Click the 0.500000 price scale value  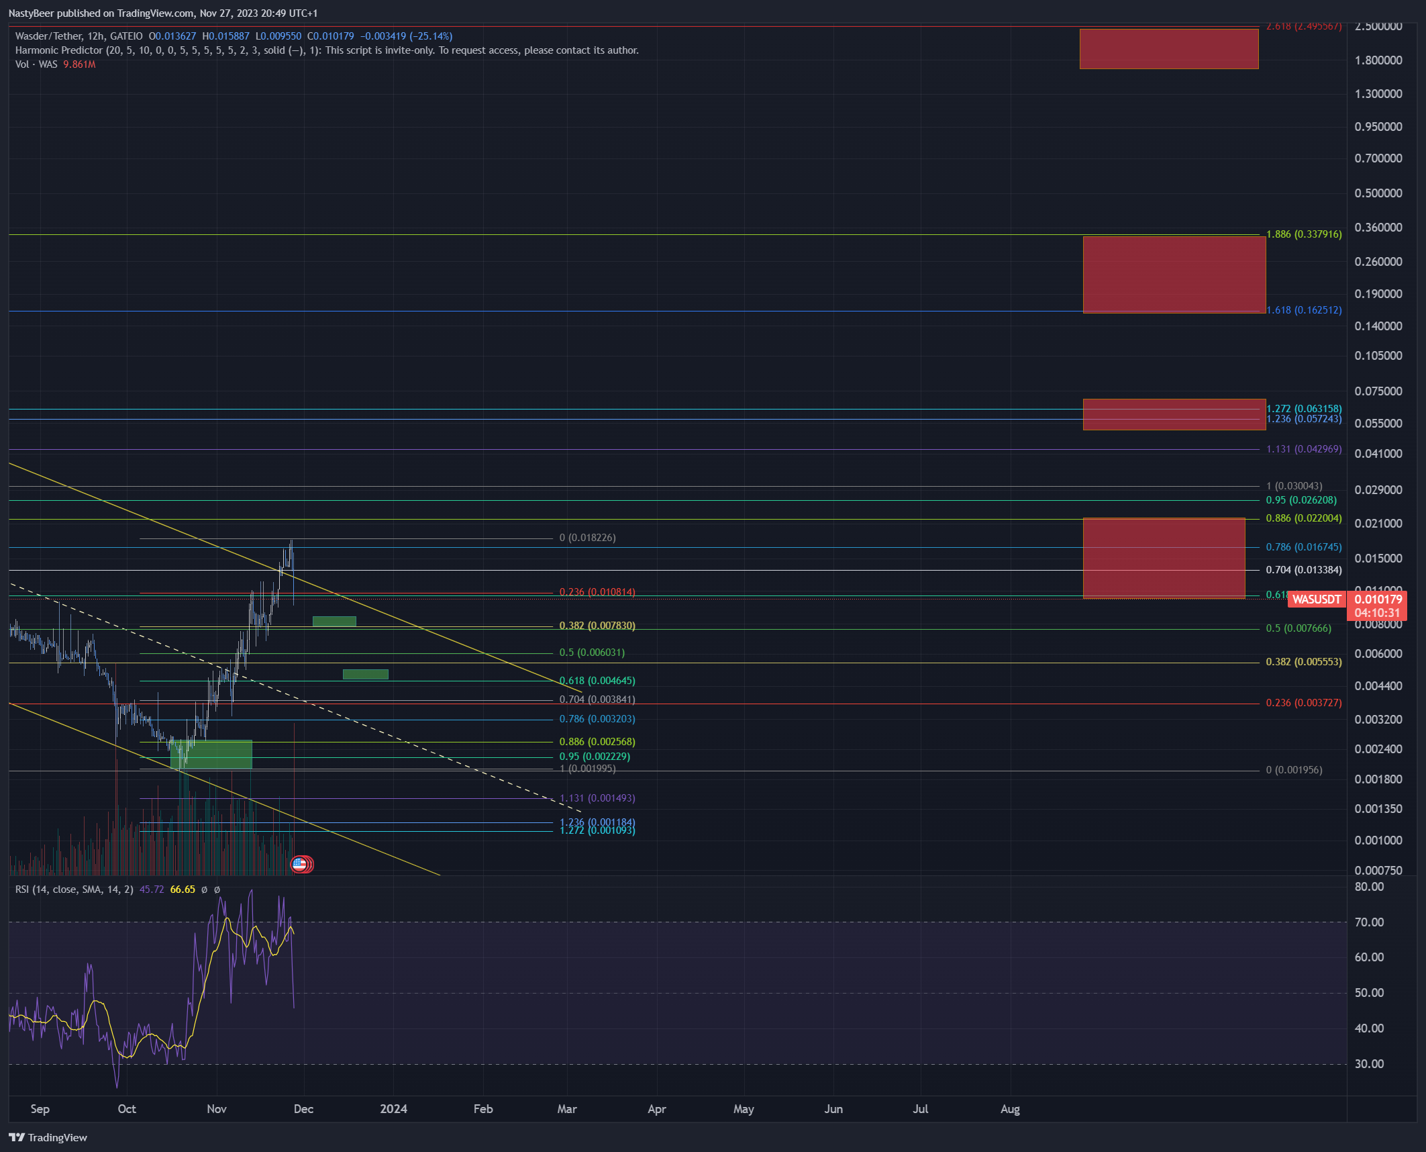point(1378,193)
